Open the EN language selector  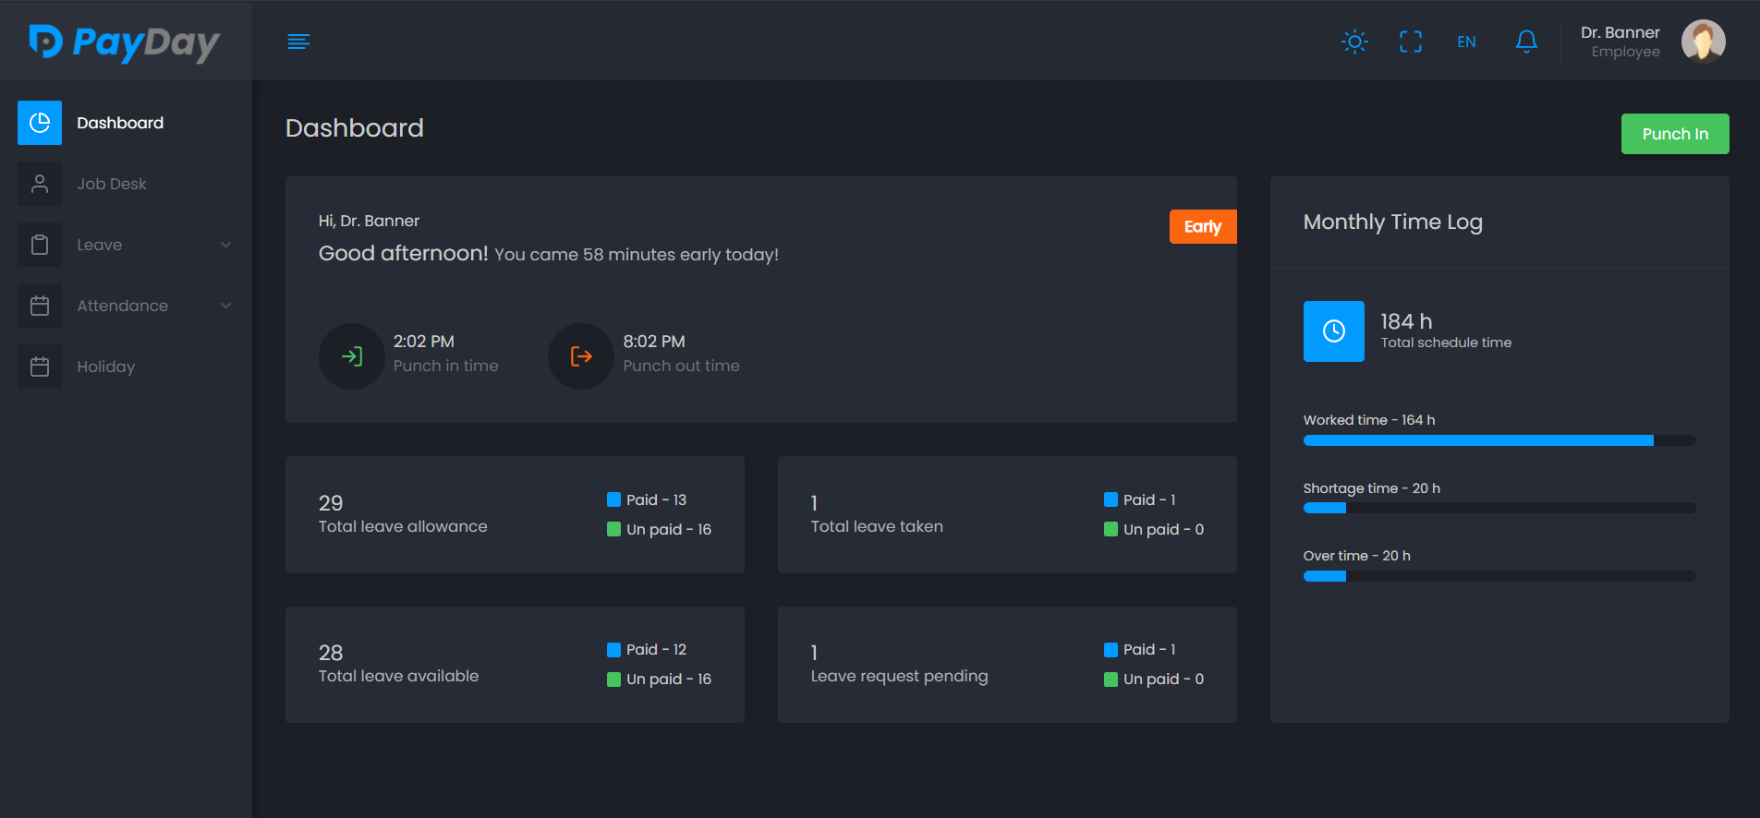point(1466,42)
